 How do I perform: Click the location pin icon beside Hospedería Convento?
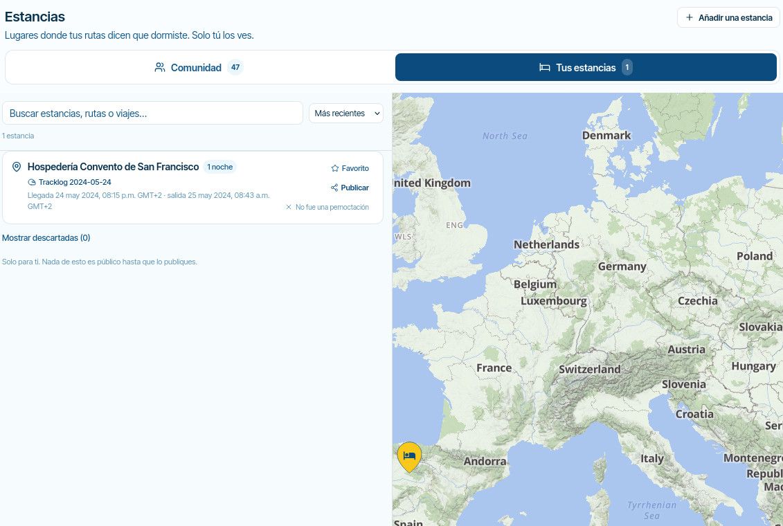17,167
